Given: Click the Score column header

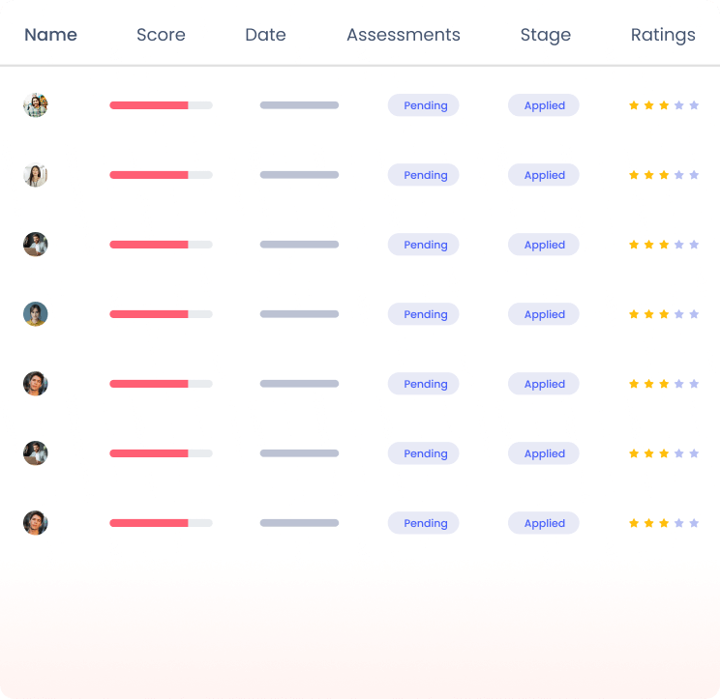Looking at the screenshot, I should click(161, 35).
